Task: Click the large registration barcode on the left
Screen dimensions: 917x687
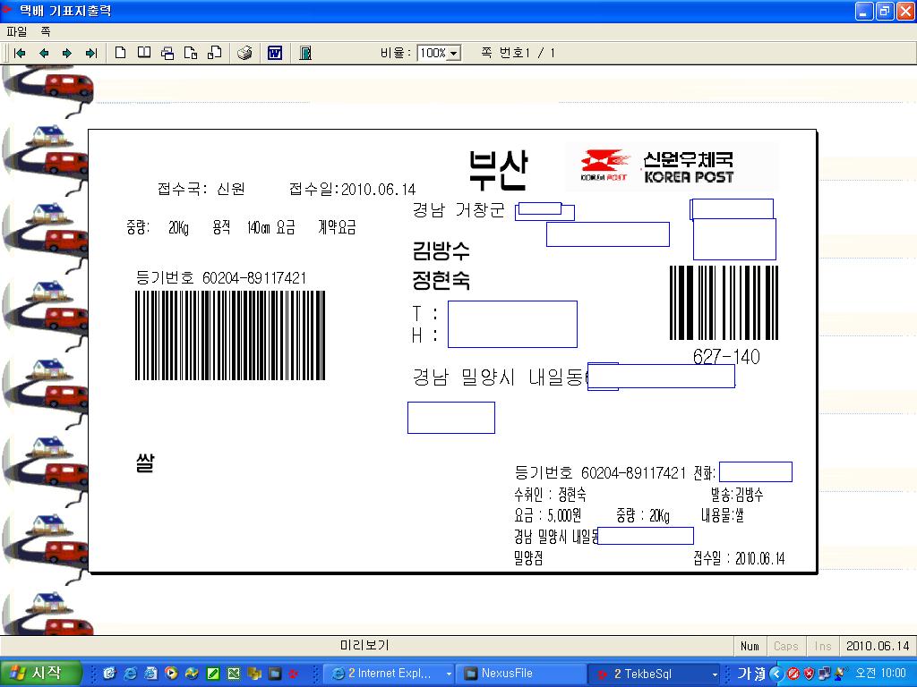Action: pyautogui.click(x=230, y=335)
